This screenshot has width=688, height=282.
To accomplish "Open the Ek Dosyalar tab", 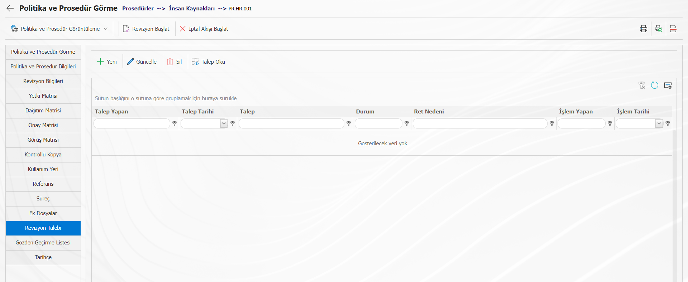I will (x=43, y=213).
